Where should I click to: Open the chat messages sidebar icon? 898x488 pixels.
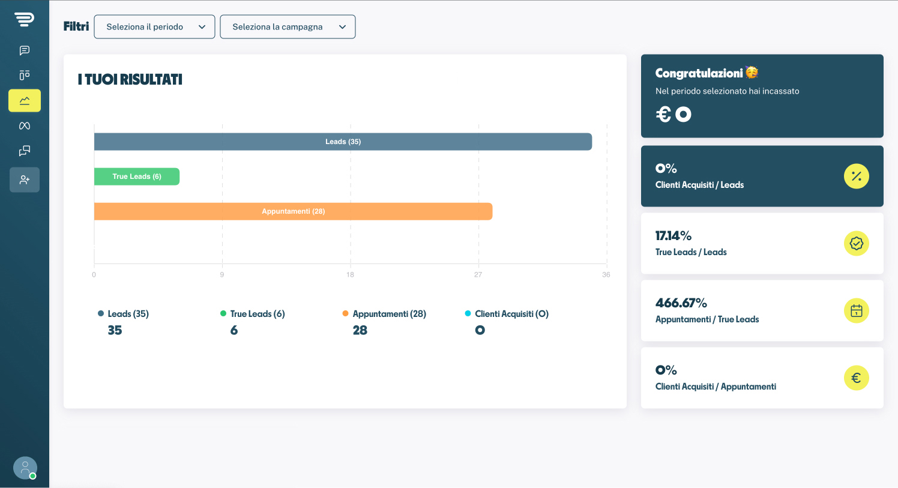click(25, 50)
